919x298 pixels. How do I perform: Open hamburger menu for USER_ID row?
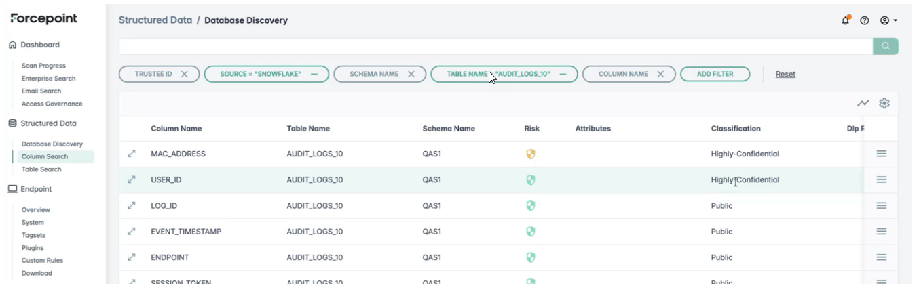[x=881, y=179]
